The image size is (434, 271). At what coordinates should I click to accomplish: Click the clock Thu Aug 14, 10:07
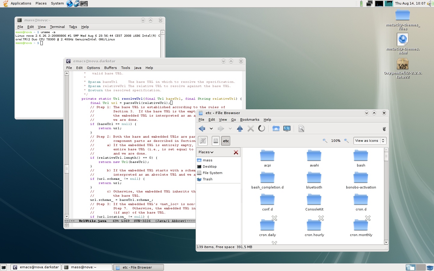pyautogui.click(x=410, y=3)
